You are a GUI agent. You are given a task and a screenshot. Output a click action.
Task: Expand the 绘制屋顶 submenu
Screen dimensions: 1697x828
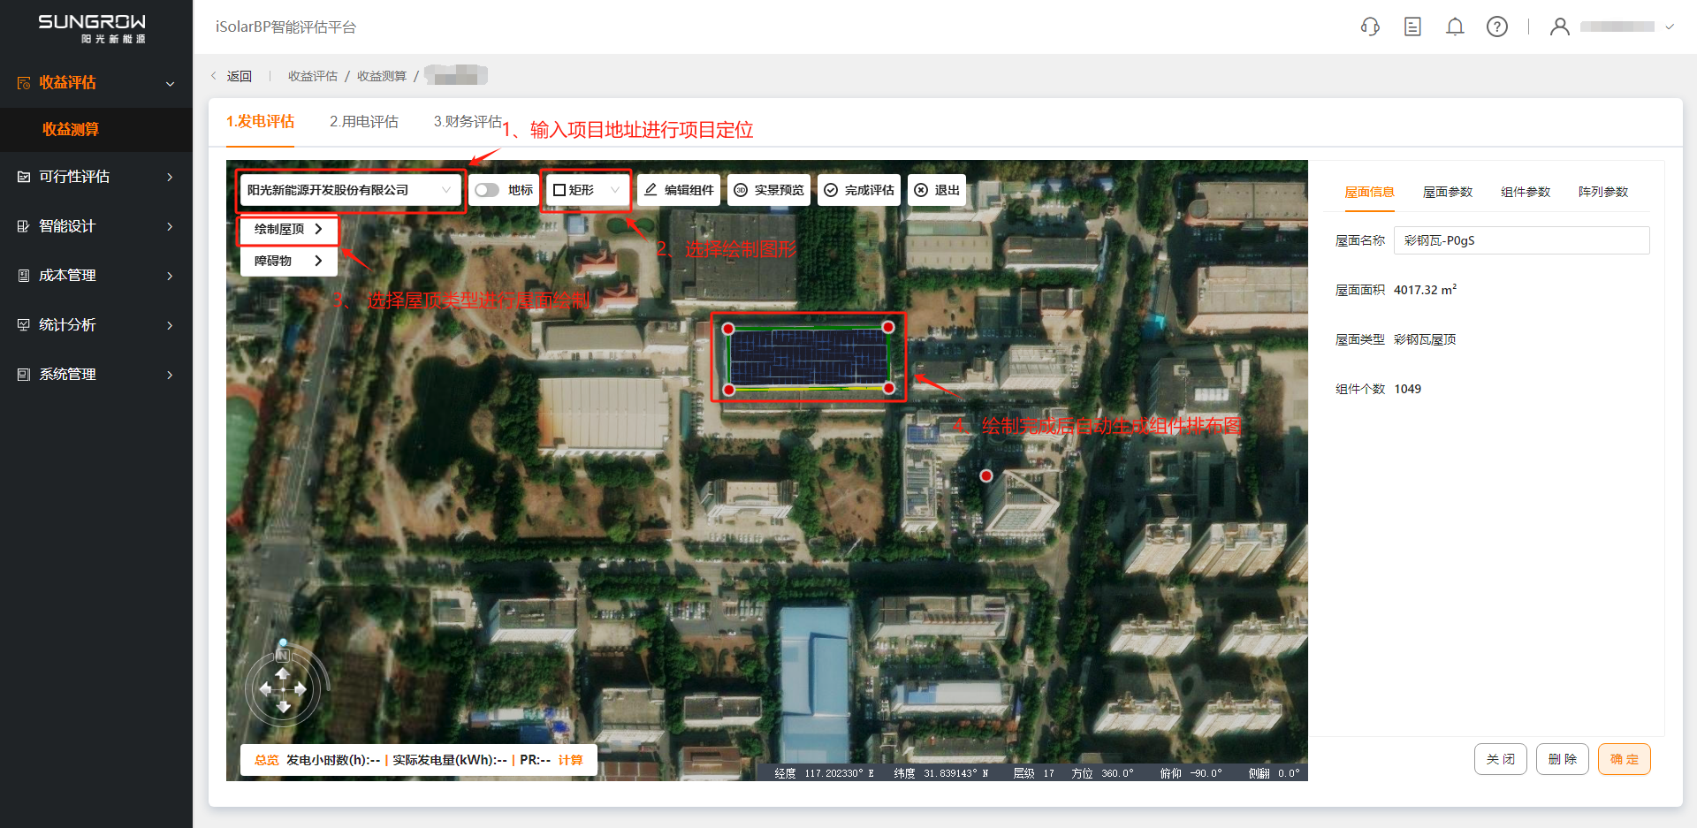288,229
